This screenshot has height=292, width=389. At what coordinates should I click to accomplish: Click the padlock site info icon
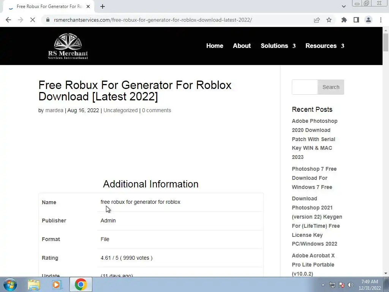[48, 20]
